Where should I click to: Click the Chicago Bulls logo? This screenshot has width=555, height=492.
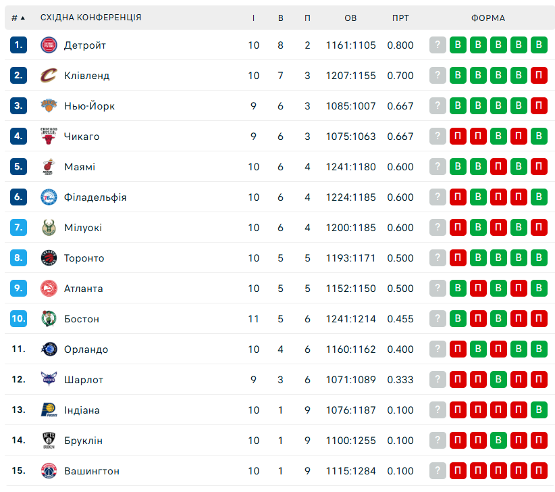[x=49, y=137]
